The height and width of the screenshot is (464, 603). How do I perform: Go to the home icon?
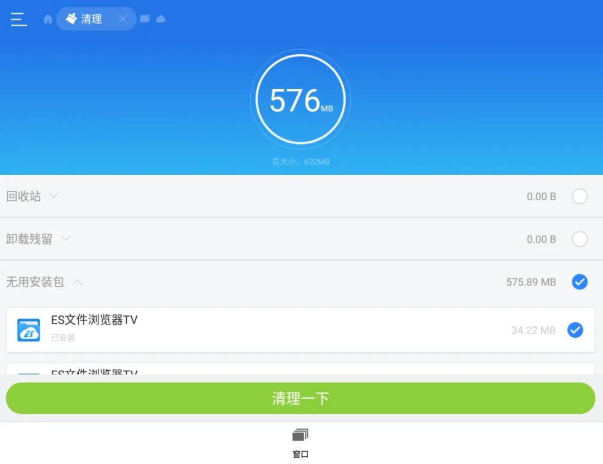(x=47, y=19)
